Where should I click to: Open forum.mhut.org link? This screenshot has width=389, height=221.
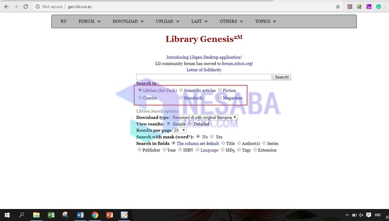coord(237,63)
